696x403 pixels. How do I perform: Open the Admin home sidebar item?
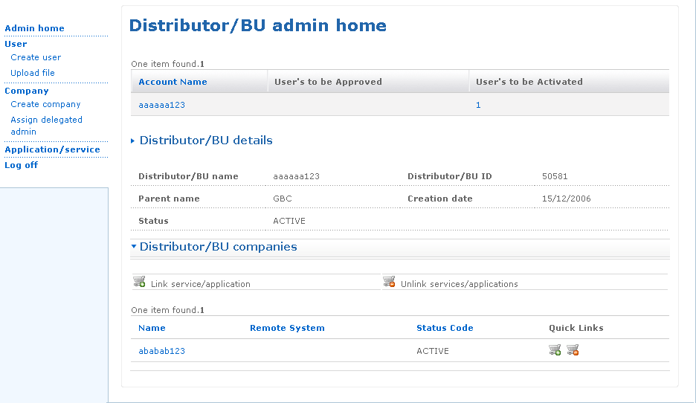(x=35, y=28)
